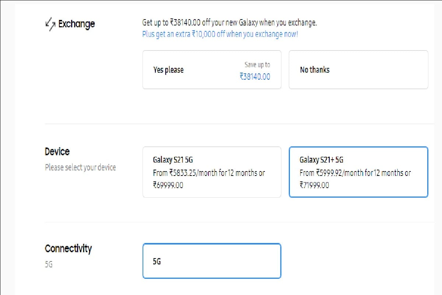The height and width of the screenshot is (295, 442).
Task: Select the "Yes please" exchange option
Action: click(212, 70)
